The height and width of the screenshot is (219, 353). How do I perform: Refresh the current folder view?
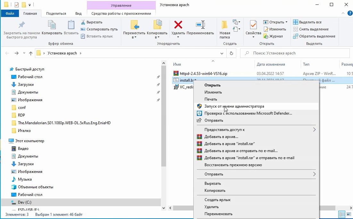[x=231, y=53]
